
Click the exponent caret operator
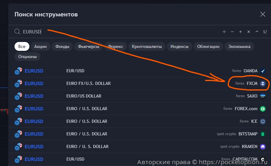[256, 32]
